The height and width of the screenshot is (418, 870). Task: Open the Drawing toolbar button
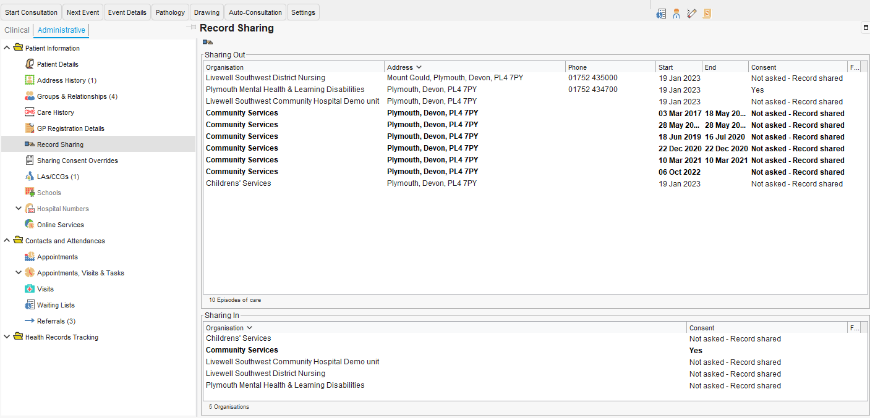(x=207, y=12)
